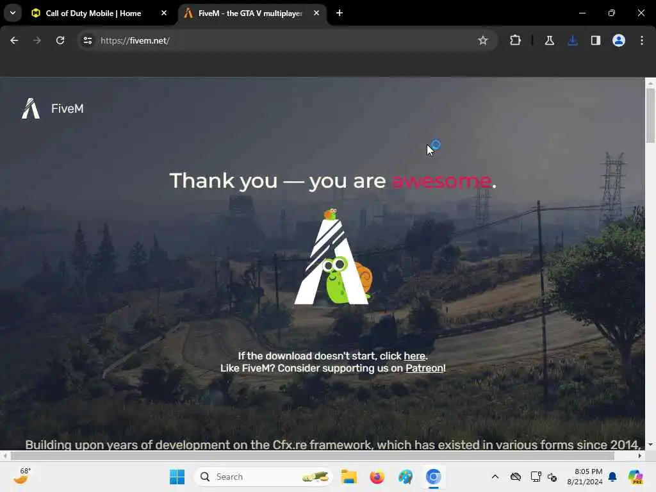The image size is (656, 492).
Task: Open the Chrome profile avatar
Action: point(619,40)
